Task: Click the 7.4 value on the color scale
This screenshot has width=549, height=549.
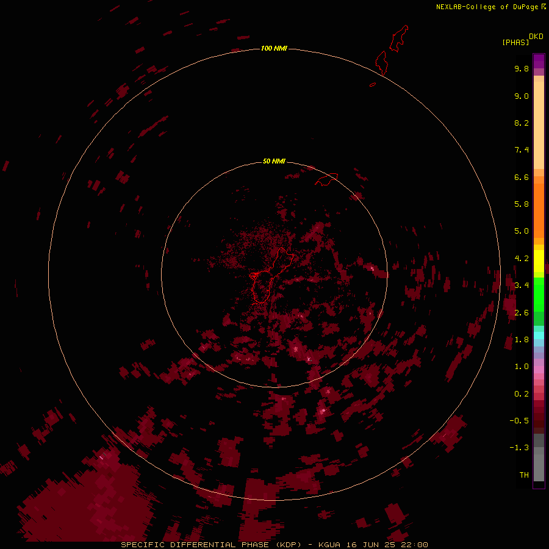Action: 522,150
